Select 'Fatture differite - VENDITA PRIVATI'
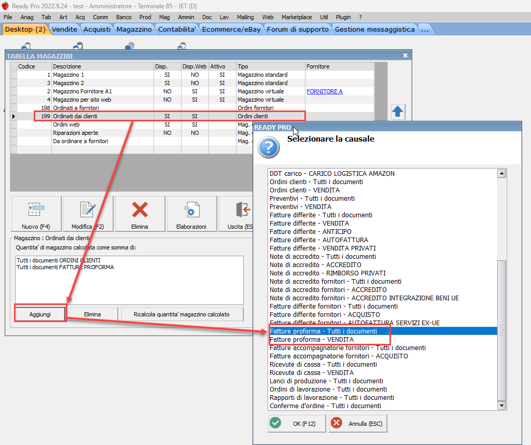This screenshot has width=531, height=445. (383, 248)
